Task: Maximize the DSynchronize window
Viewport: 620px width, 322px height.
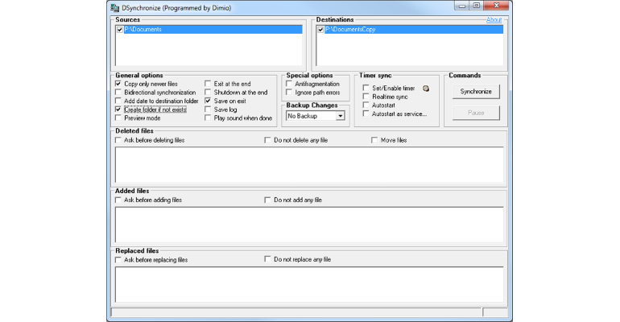Action: (x=477, y=6)
